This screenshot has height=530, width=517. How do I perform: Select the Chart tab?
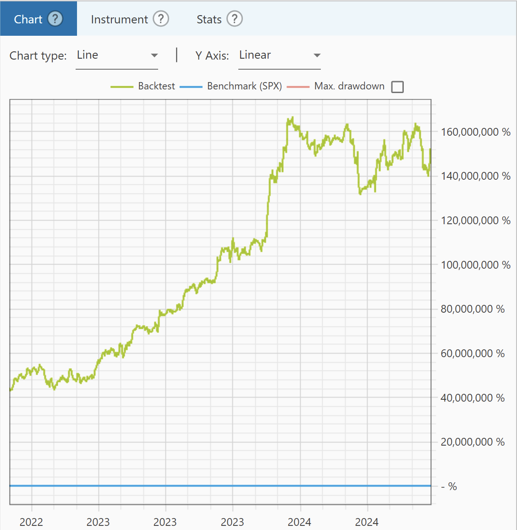tap(28, 19)
